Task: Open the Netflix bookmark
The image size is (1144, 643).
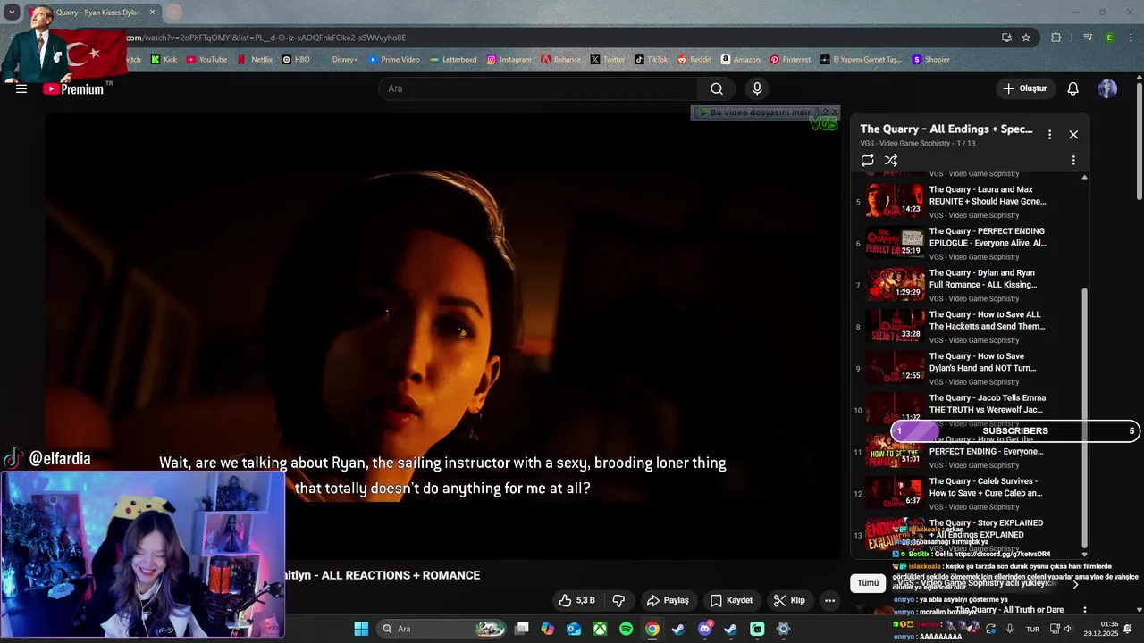Action: pyautogui.click(x=255, y=60)
